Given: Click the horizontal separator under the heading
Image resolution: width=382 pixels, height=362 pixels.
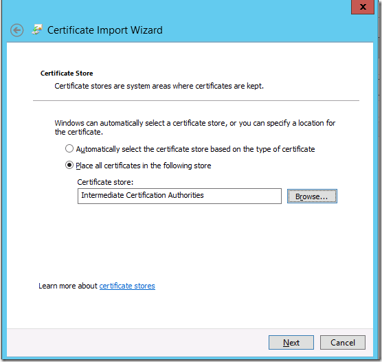Looking at the screenshot, I should click(196, 100).
